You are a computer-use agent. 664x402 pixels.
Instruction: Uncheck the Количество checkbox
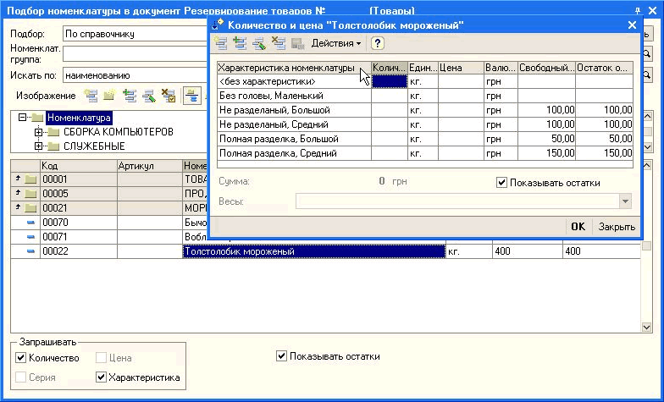22,358
